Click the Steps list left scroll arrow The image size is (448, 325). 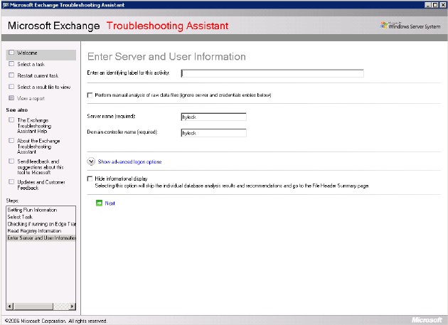pos(9,307)
